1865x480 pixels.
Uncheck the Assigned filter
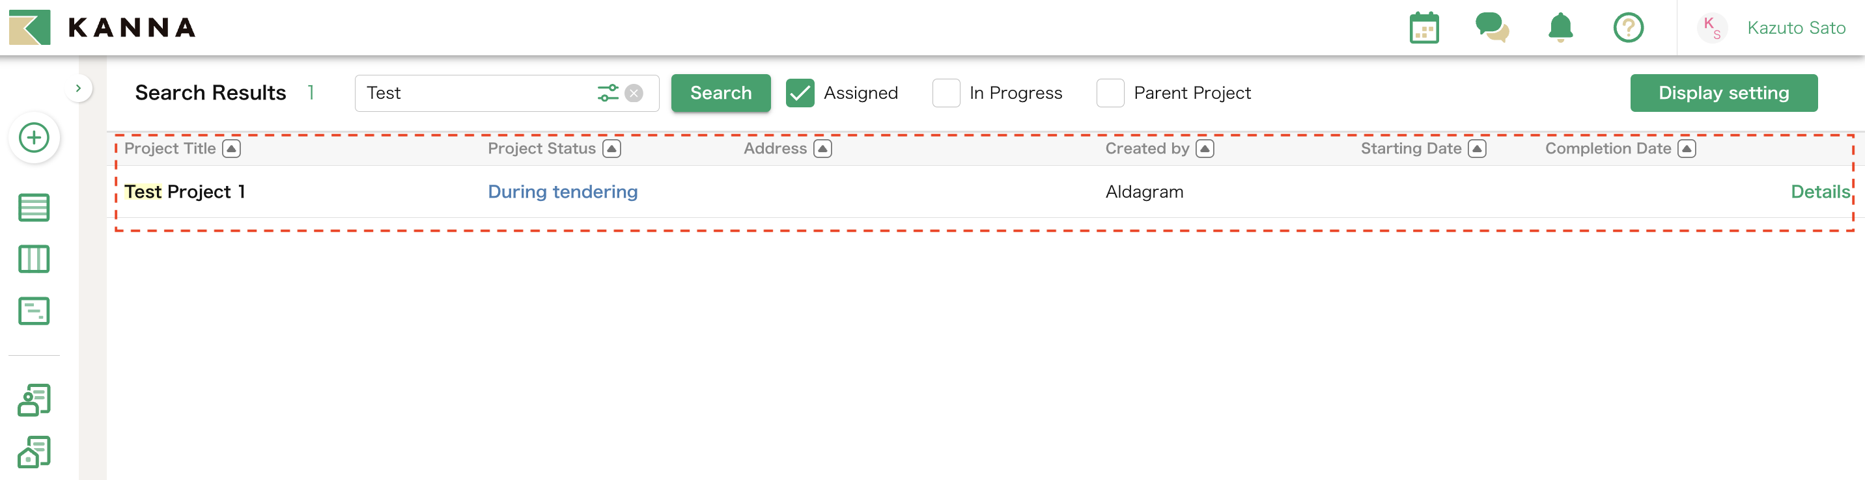[800, 92]
